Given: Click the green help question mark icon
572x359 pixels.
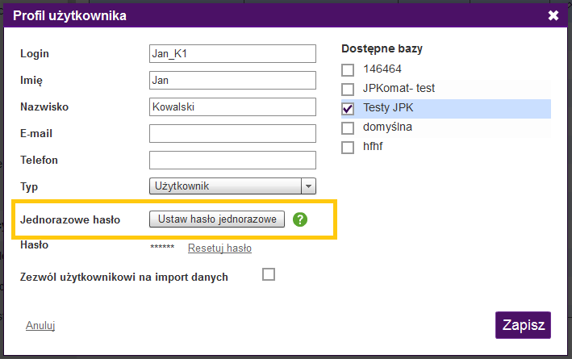Looking at the screenshot, I should (x=300, y=219).
